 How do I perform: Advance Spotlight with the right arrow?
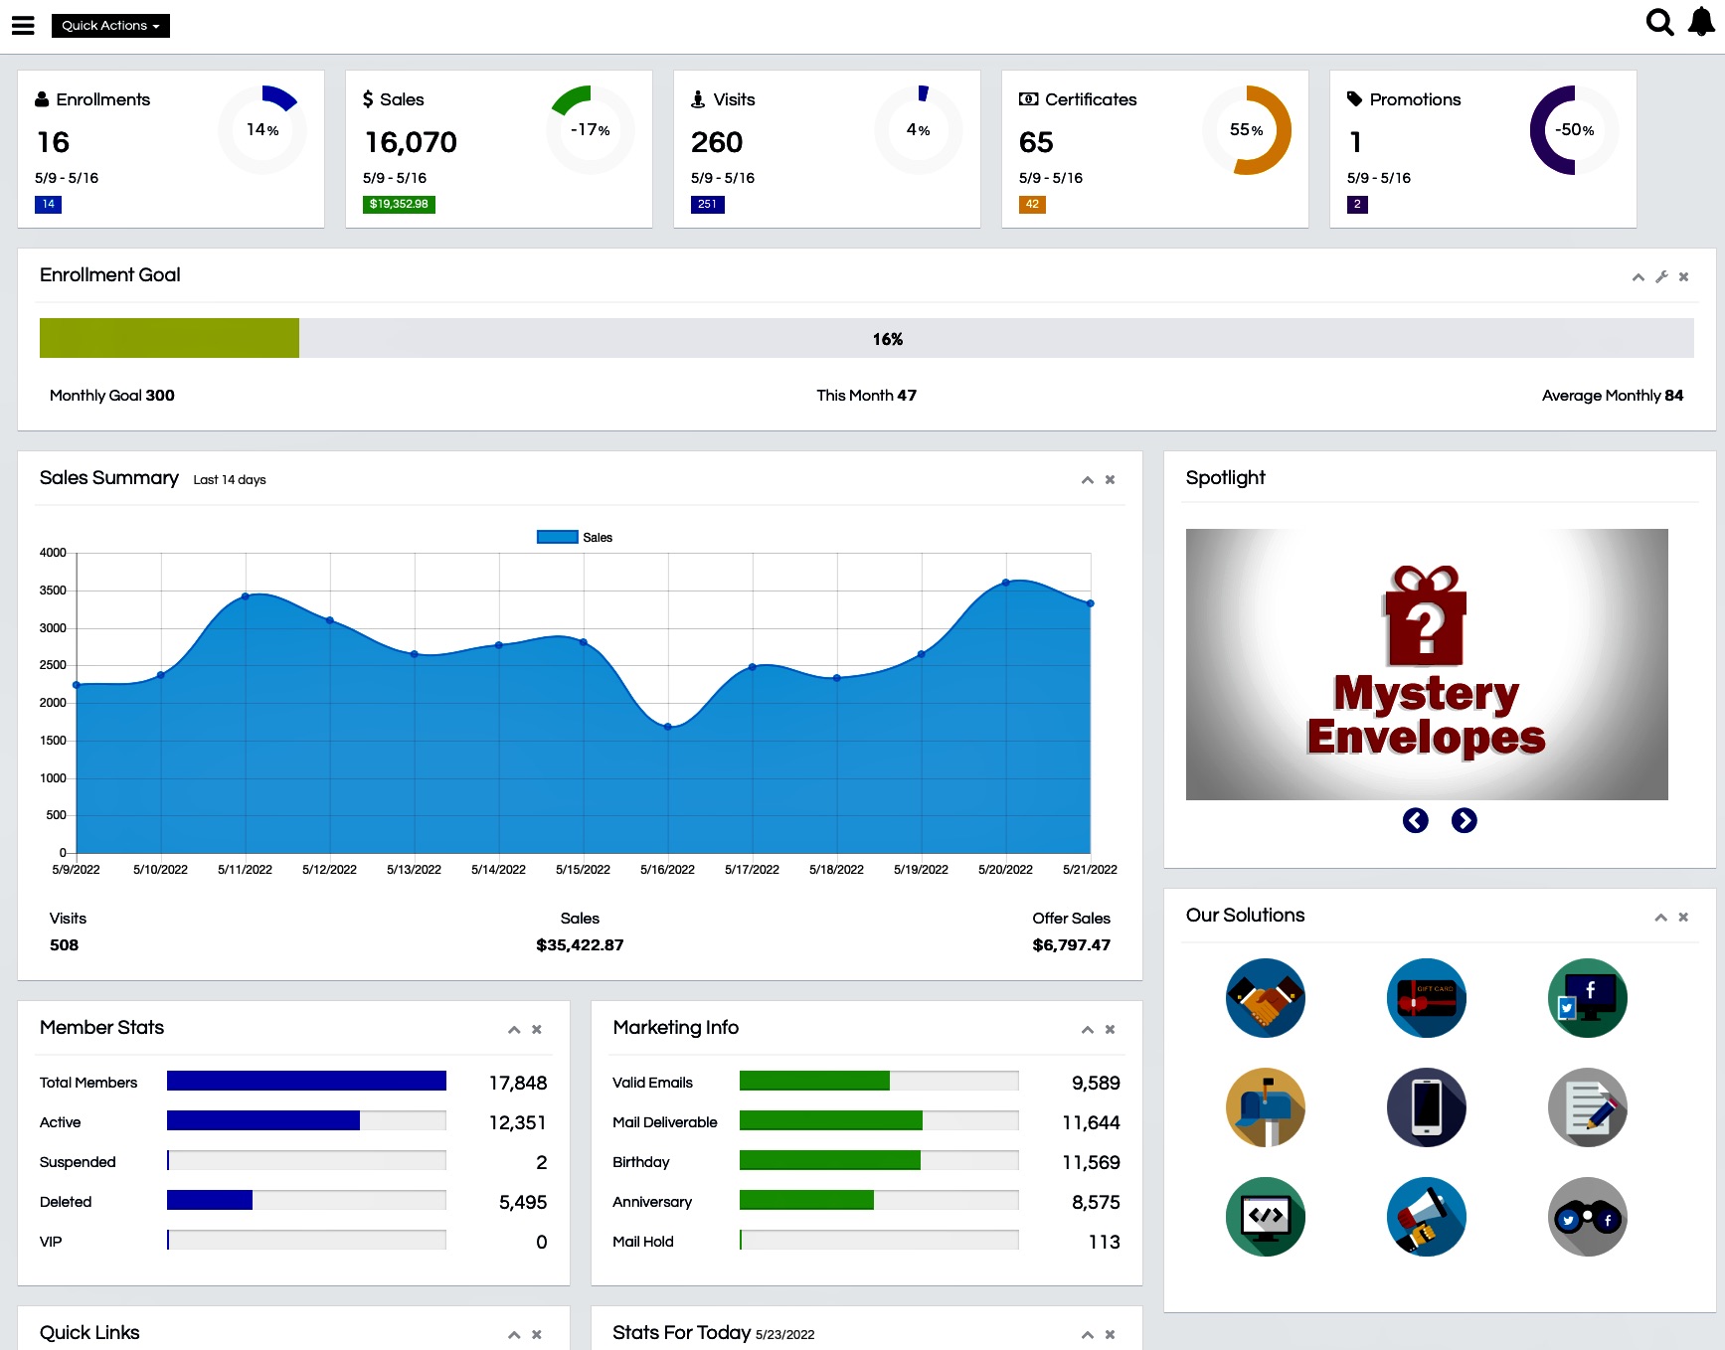click(1464, 820)
